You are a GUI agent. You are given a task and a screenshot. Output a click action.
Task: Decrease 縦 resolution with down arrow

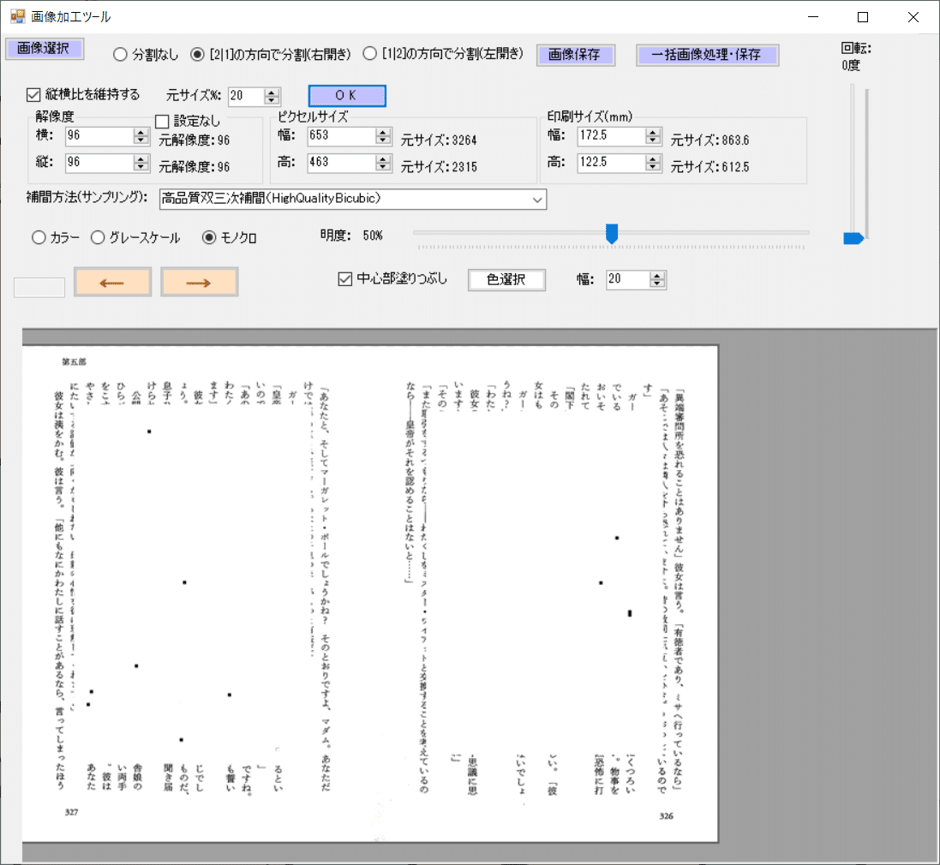(141, 166)
